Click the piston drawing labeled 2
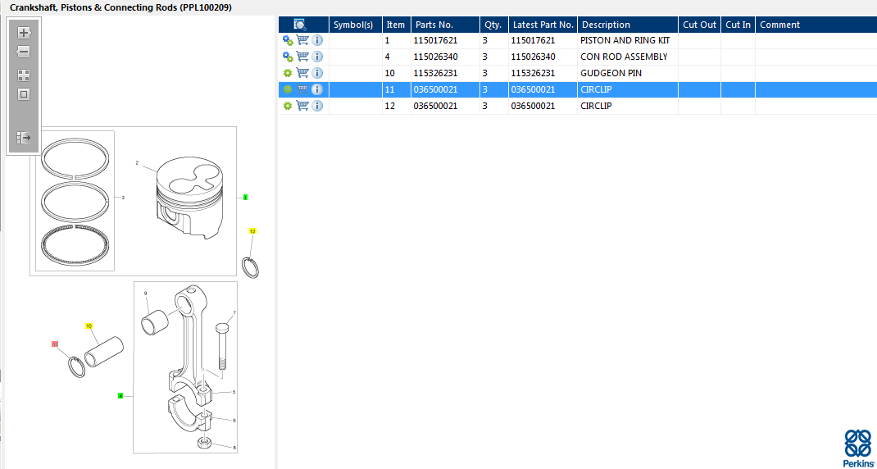The image size is (877, 469). pos(189,198)
